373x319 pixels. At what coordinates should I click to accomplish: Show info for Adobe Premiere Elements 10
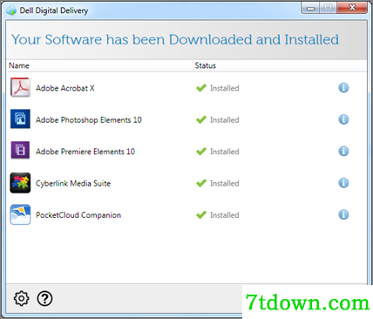(x=343, y=151)
